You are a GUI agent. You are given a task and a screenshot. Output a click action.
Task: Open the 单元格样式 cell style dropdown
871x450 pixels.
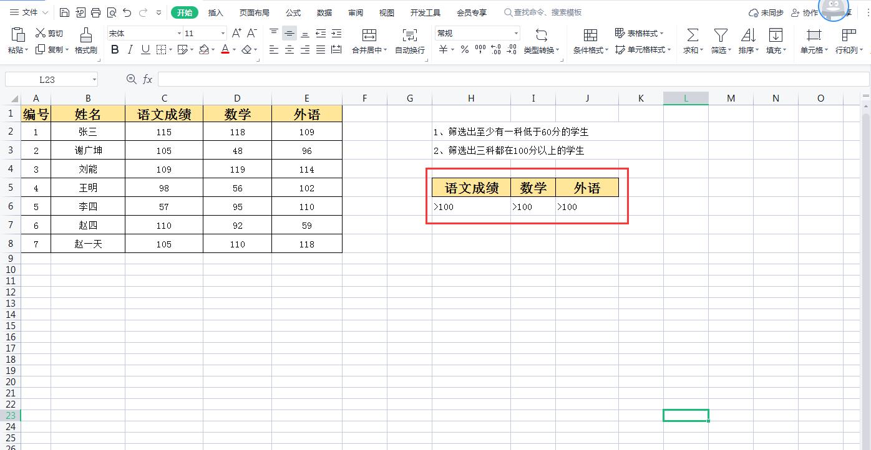pos(643,50)
